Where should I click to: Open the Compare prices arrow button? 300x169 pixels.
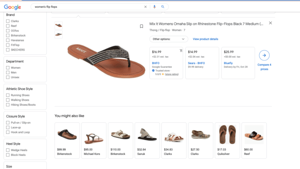coord(264,55)
